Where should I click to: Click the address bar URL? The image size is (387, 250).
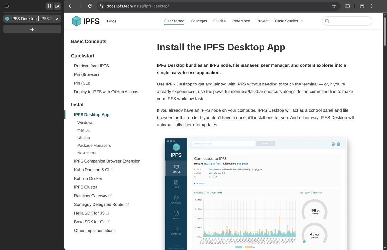coord(138,6)
